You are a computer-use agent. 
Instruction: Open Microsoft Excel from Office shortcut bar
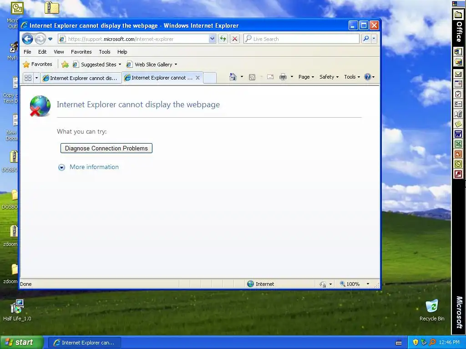(458, 144)
